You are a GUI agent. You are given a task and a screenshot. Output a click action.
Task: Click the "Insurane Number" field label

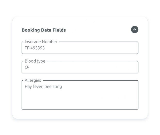[41, 42]
